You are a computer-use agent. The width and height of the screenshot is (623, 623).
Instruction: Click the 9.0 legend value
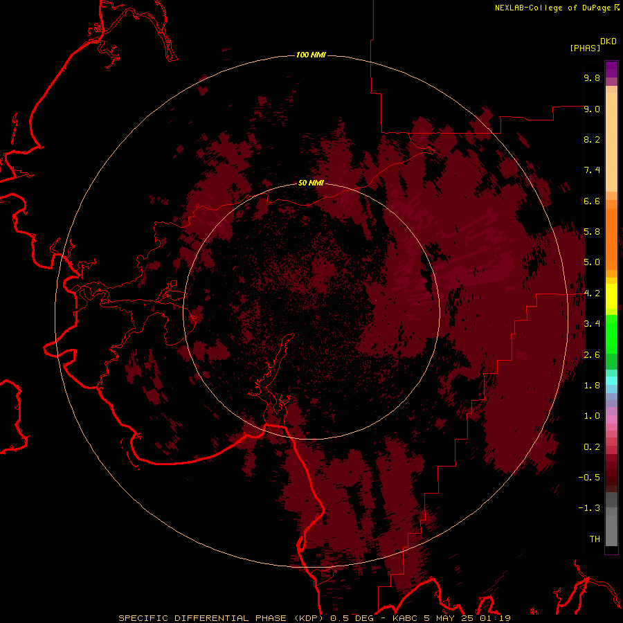click(x=592, y=109)
